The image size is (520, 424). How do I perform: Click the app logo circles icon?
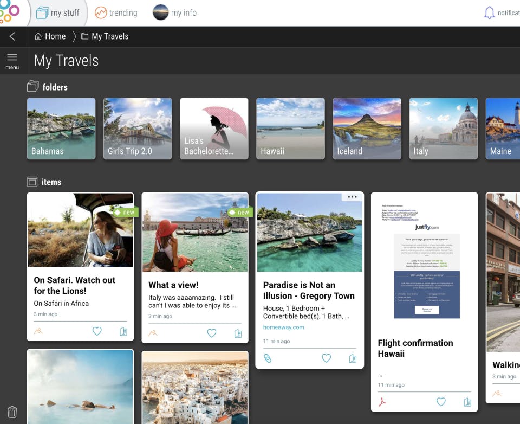9,12
